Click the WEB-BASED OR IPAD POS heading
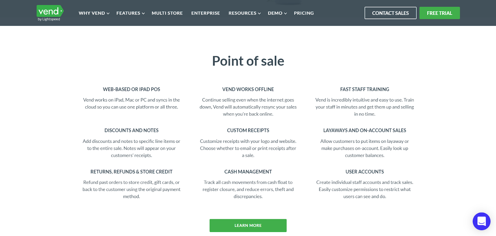Viewport: 496px width, 236px height. [131, 89]
